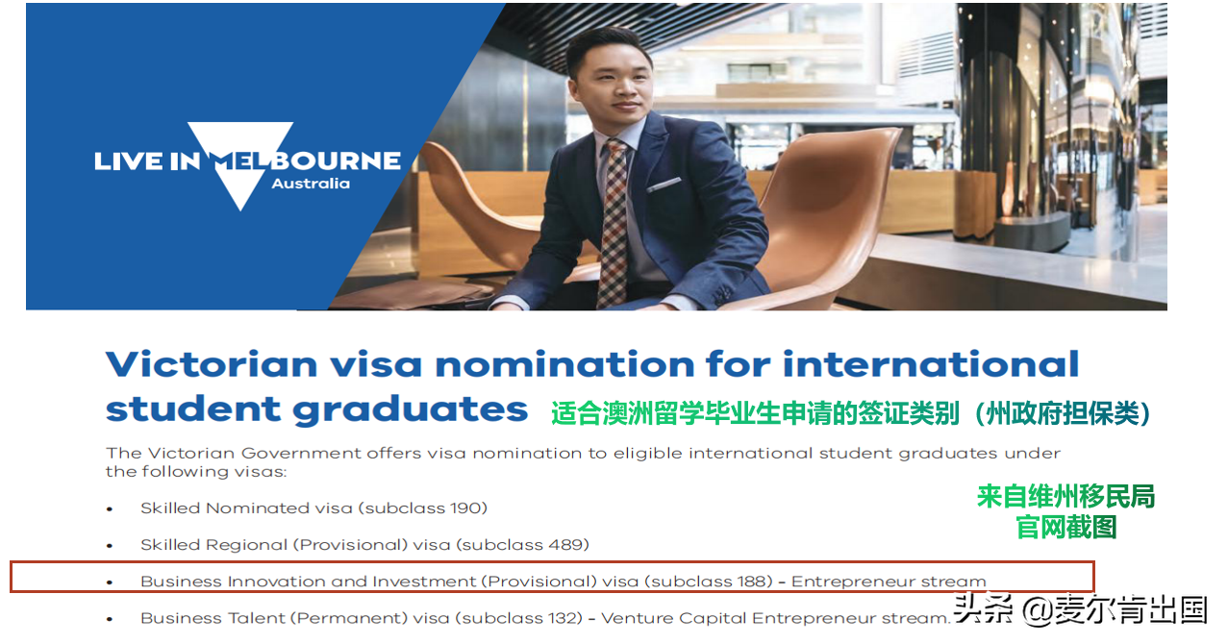Open the Skilled Nominated visa (subclass 190) item
The image size is (1228, 644).
pos(313,508)
